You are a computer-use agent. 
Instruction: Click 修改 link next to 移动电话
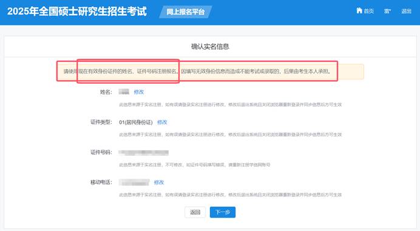click(159, 182)
